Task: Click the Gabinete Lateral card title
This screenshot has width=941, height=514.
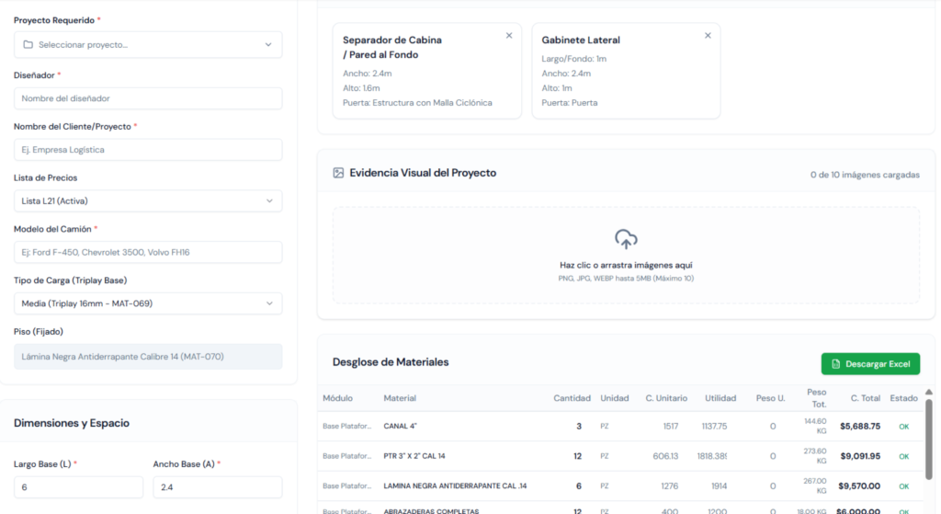Action: click(x=581, y=40)
